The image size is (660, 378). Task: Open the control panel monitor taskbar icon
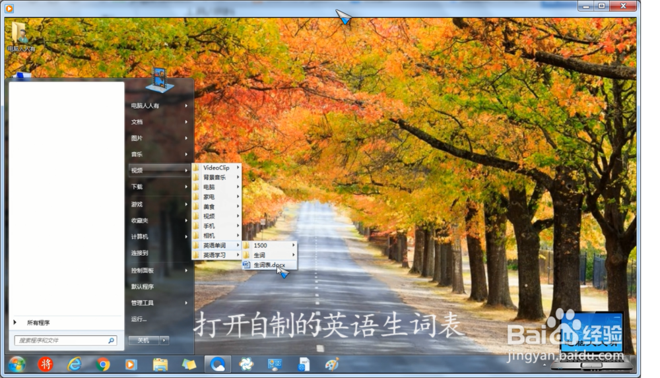(275, 364)
